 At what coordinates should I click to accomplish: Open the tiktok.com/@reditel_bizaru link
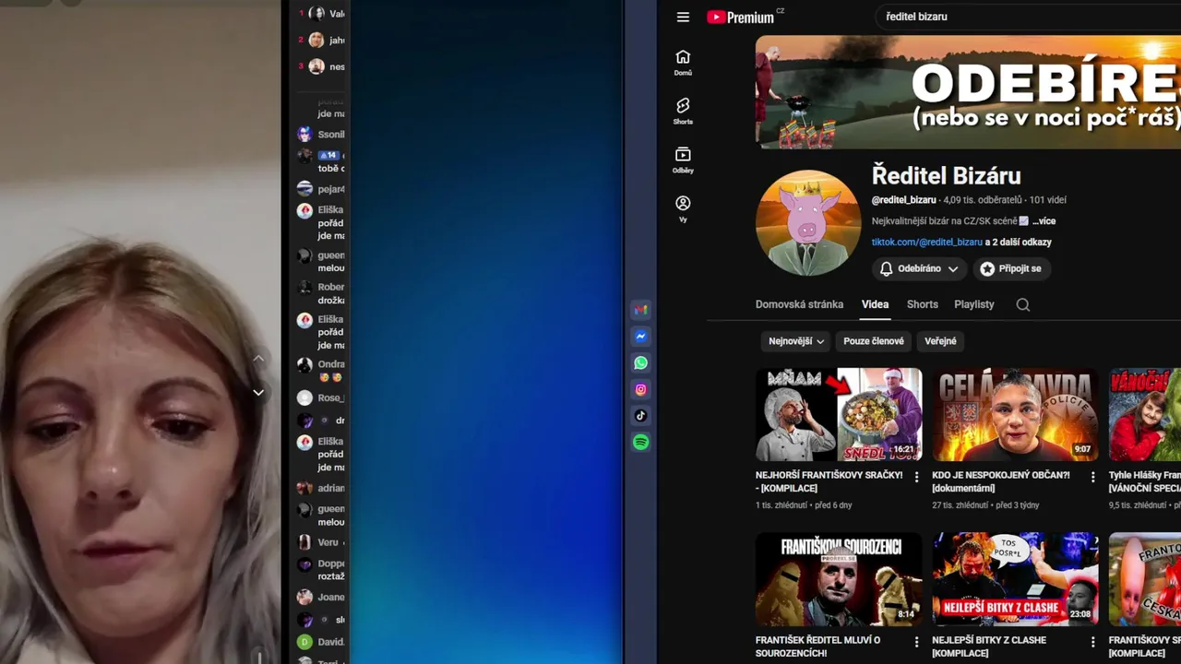coord(927,242)
